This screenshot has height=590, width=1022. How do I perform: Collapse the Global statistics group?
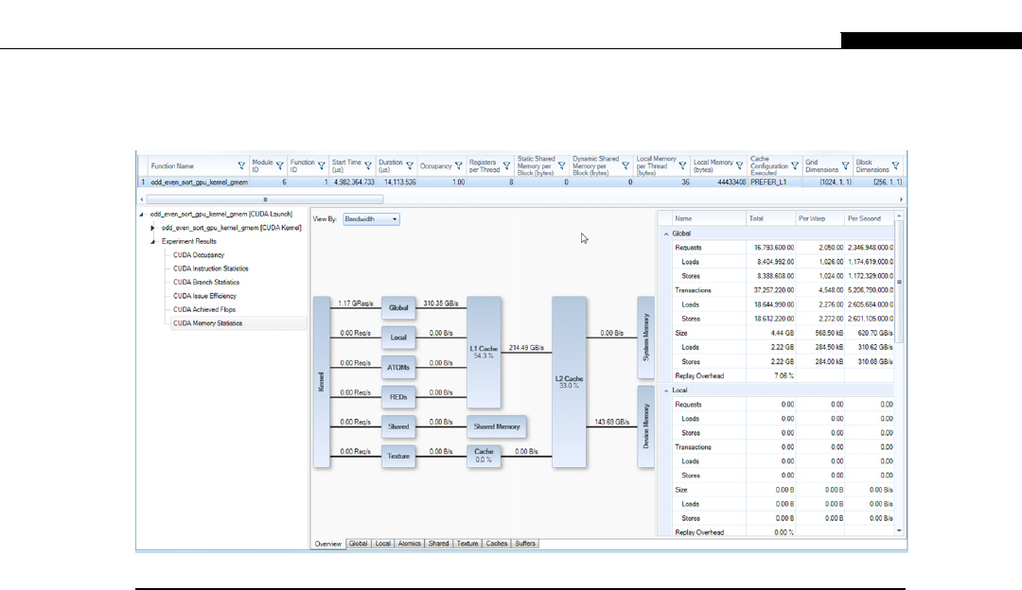(x=666, y=234)
